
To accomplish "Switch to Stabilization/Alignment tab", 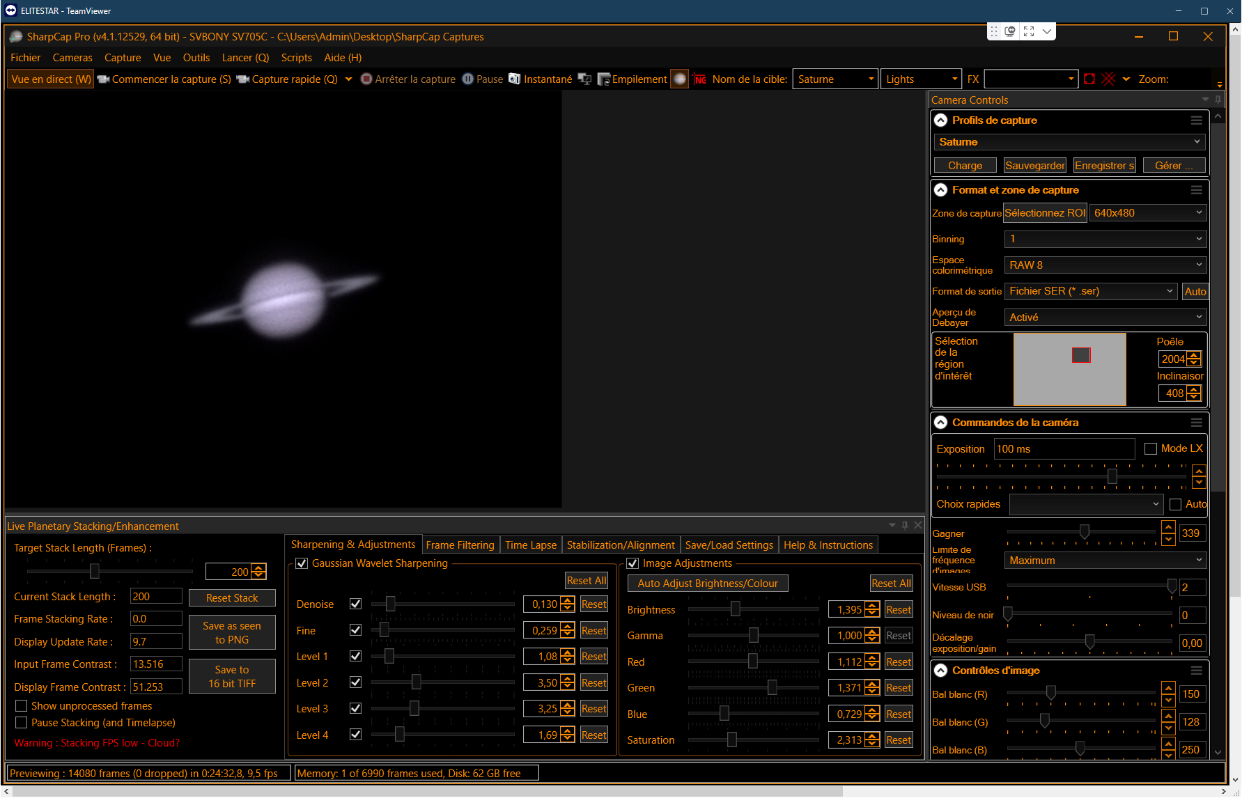I will click(x=621, y=545).
